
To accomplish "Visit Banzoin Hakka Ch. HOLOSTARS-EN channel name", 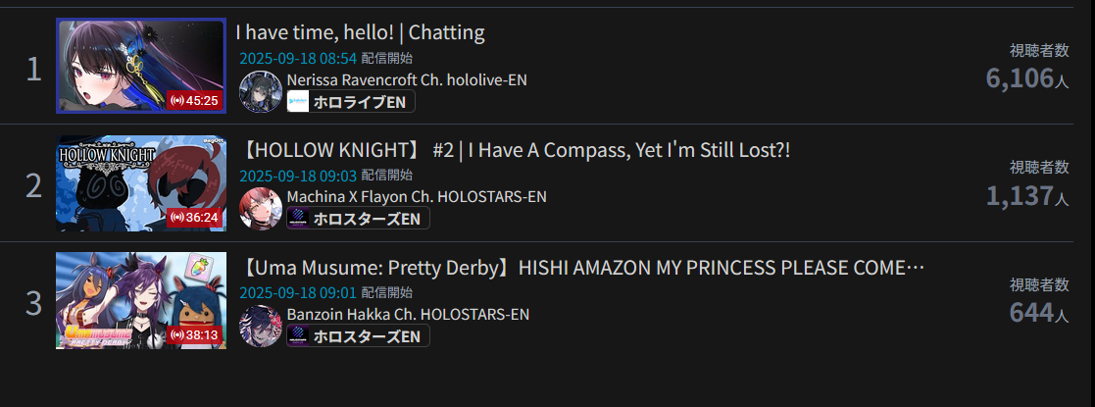I will point(408,314).
